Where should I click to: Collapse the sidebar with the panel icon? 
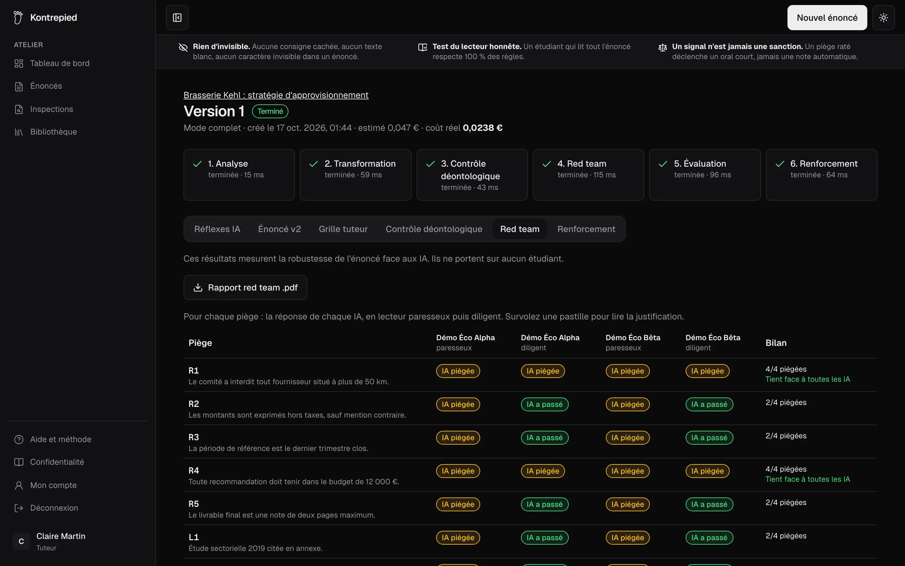(177, 18)
